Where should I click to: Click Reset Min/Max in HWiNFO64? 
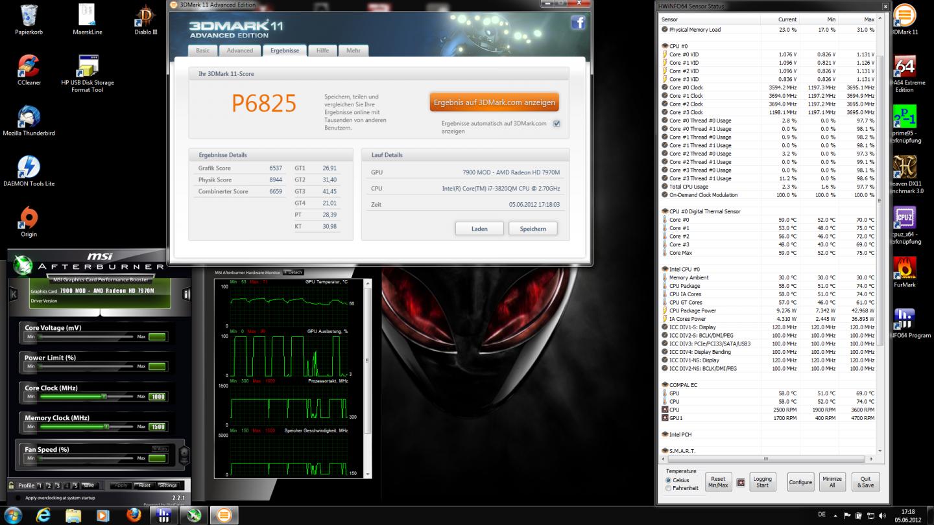click(718, 482)
